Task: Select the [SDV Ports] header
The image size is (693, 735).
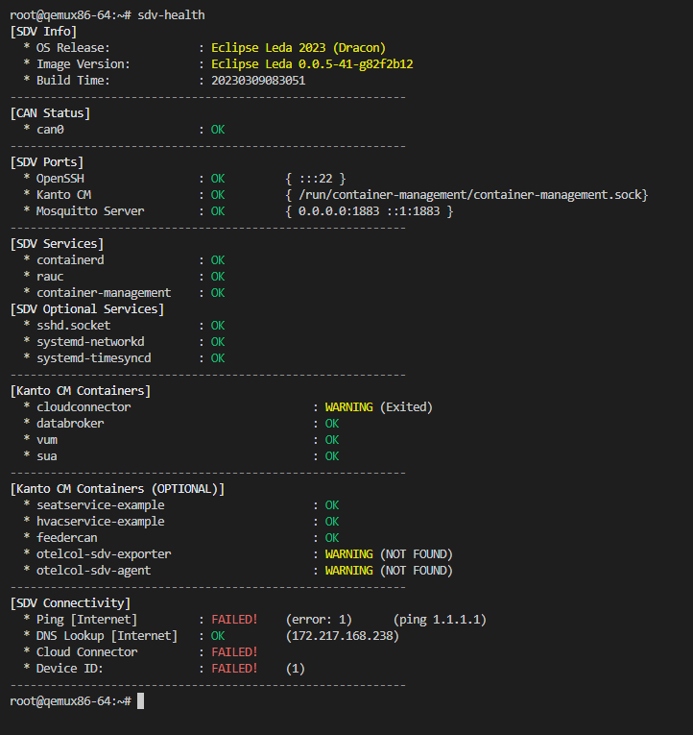Action: pos(47,162)
